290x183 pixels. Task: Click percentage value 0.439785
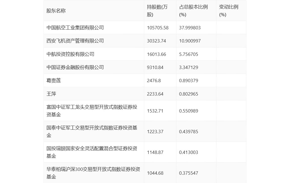(x=188, y=131)
